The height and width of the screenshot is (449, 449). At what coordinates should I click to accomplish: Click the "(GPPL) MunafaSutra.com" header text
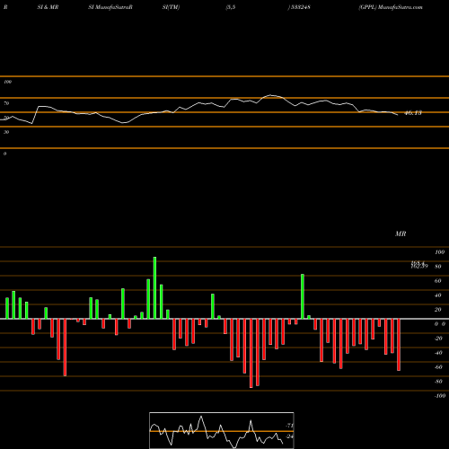click(x=391, y=7)
